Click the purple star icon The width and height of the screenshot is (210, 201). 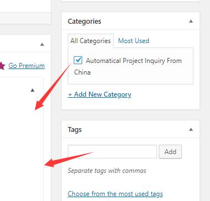point(2,66)
